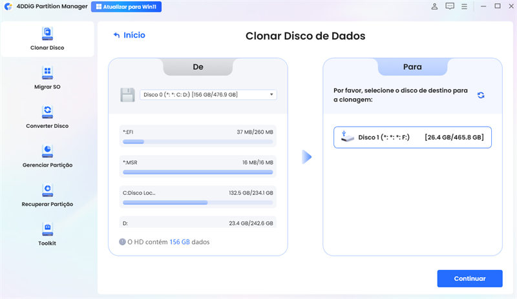This screenshot has height=299, width=517.
Task: Expand the Disco 0 source dropdown
Action: (208, 95)
